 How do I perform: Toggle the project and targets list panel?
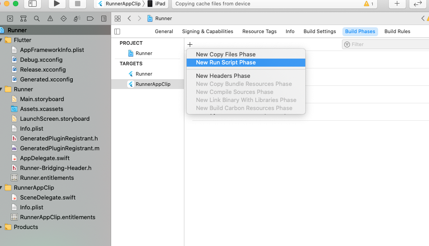117,31
